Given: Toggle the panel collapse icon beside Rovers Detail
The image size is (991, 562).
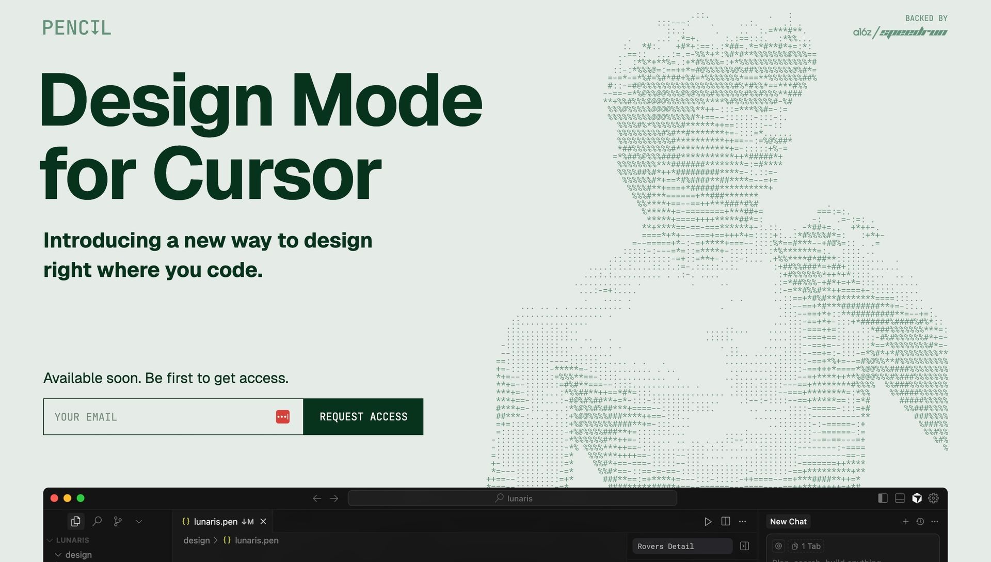Looking at the screenshot, I should pos(744,546).
